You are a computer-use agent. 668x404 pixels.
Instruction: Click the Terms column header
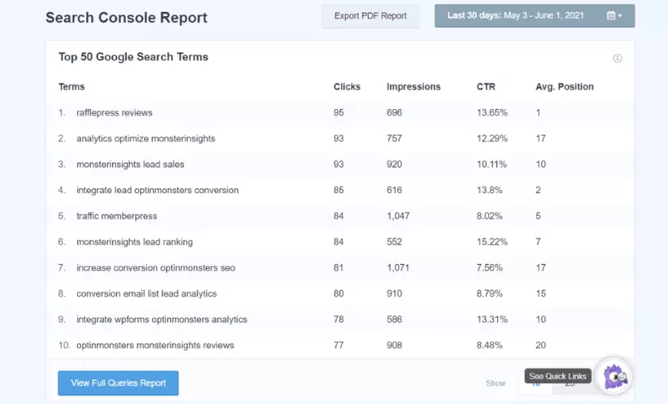[72, 87]
